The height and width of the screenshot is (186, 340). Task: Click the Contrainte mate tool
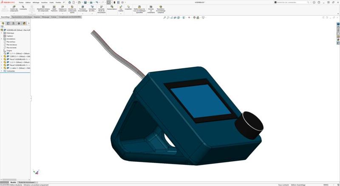[x=23, y=8]
